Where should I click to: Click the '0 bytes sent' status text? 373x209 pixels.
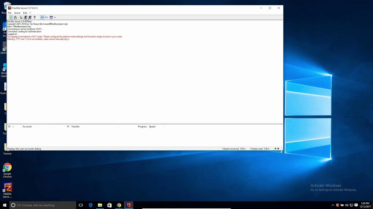pos(257,149)
